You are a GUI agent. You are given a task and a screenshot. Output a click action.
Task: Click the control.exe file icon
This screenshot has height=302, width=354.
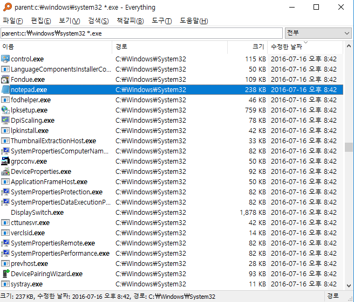5,59
